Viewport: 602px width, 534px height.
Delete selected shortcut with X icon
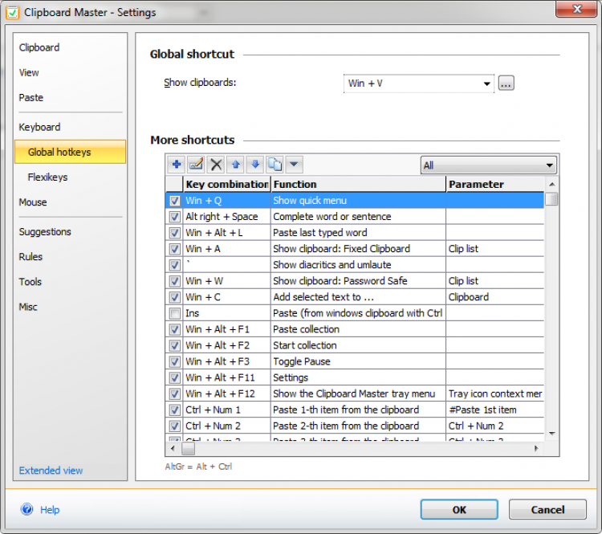click(x=216, y=165)
